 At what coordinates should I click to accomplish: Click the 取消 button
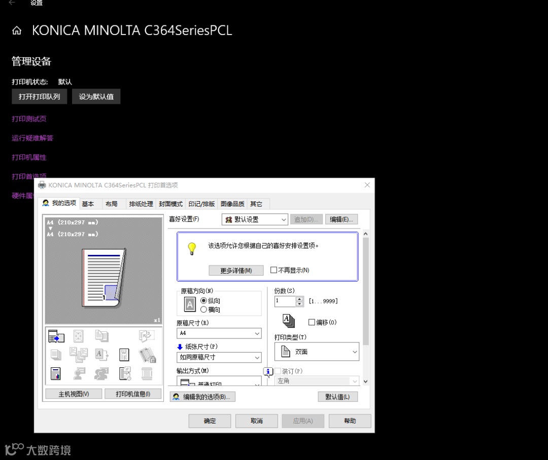click(x=257, y=421)
